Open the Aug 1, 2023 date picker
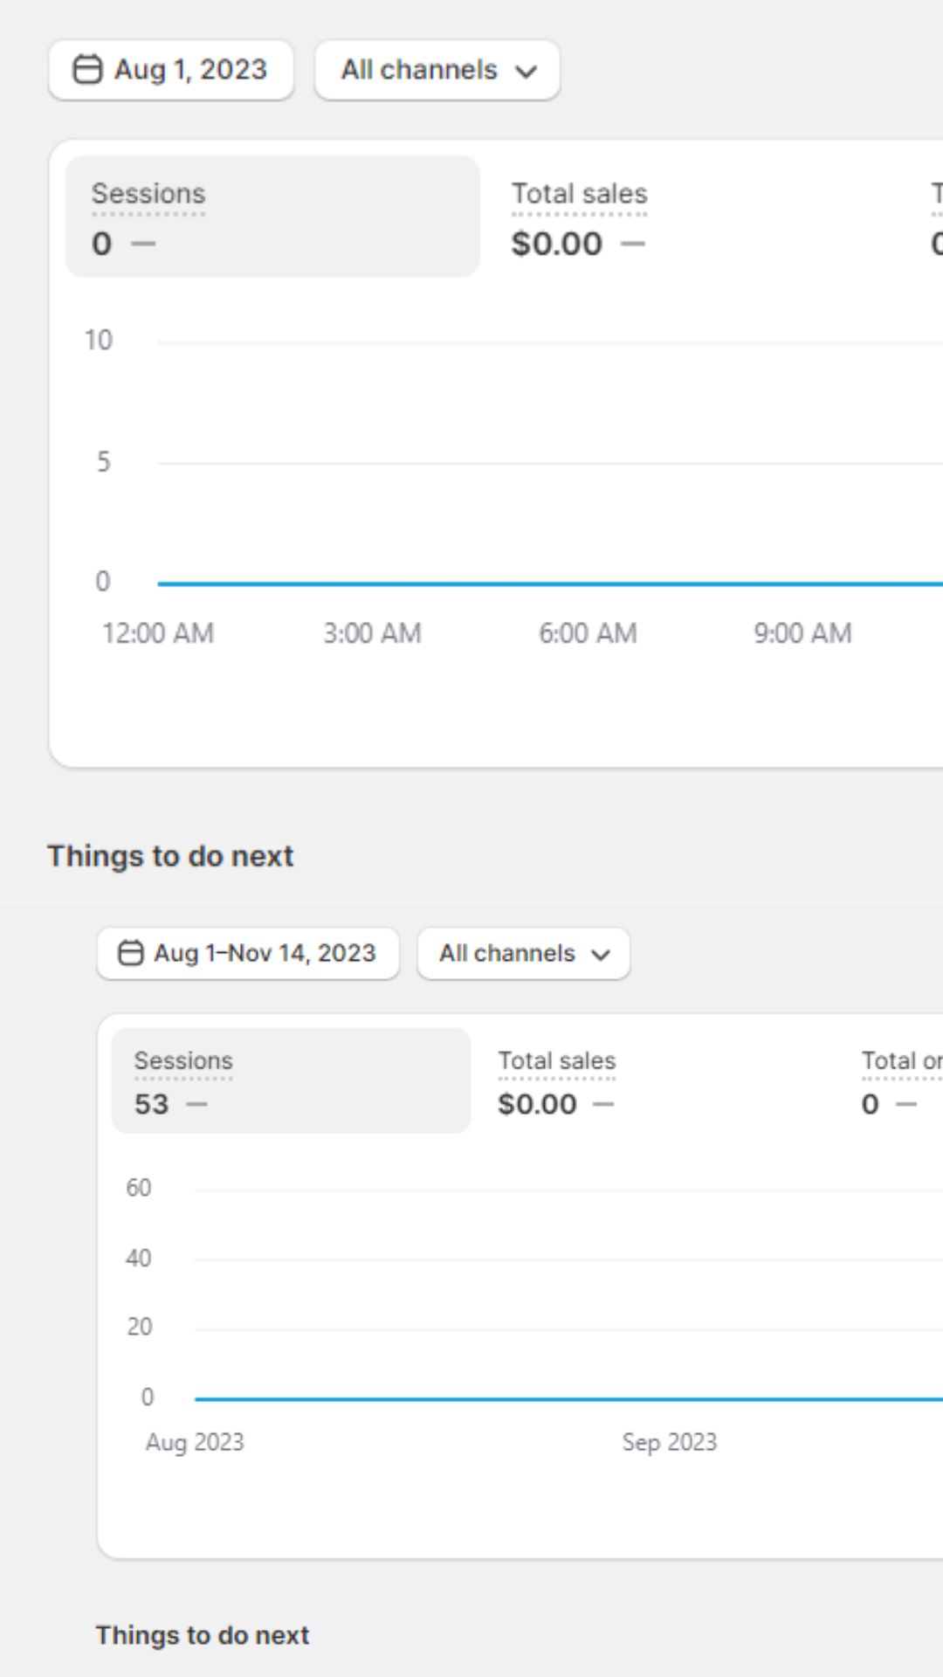 click(171, 70)
